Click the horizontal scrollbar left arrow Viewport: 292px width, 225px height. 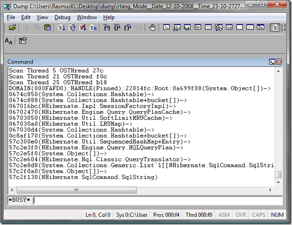(x=12, y=190)
